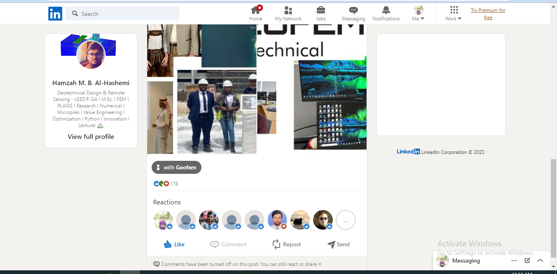Click the scrollbar down arrow
Screen dimensions: 557x274
[x=553, y=267]
